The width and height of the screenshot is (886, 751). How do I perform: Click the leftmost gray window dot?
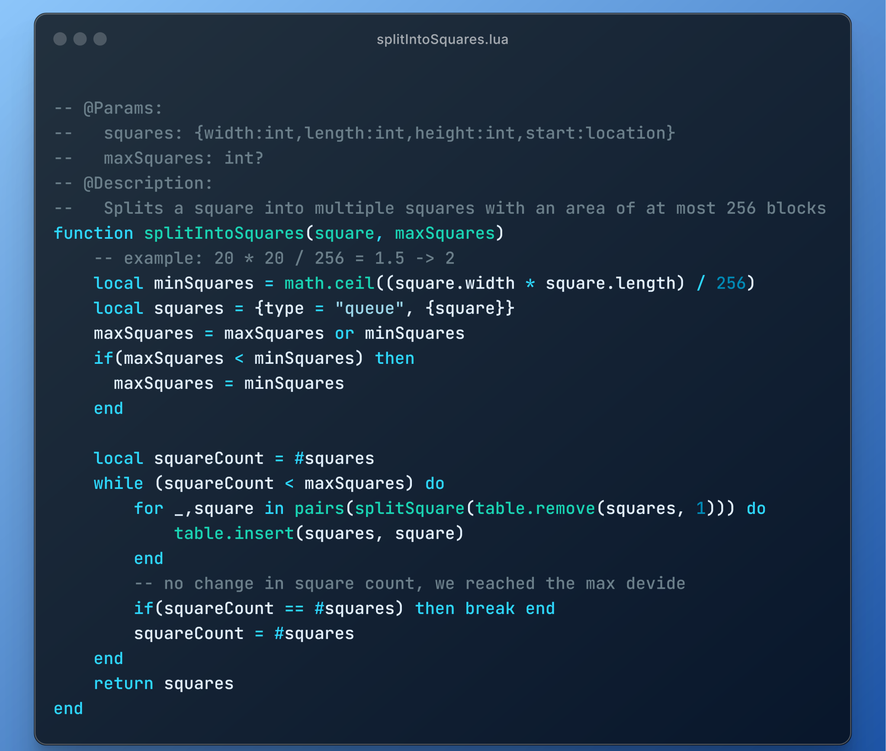tap(60, 39)
